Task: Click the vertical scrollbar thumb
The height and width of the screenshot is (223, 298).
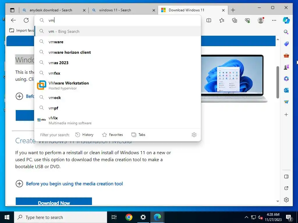Action: coord(278,82)
